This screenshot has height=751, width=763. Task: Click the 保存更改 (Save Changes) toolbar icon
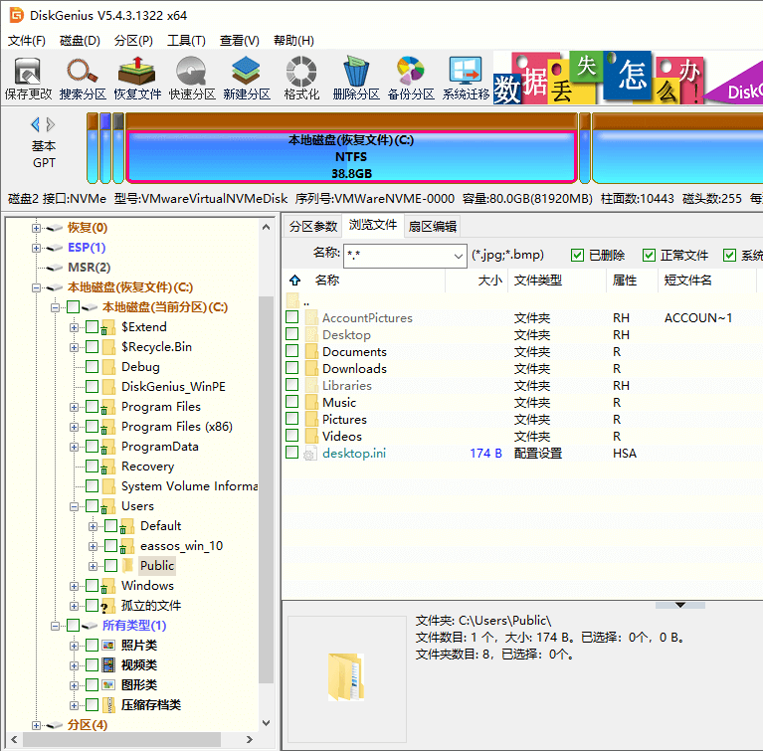click(x=28, y=78)
